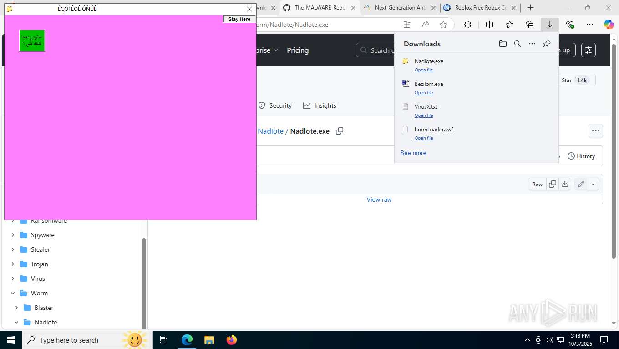Viewport: 619px width, 349px height.
Task: Open Edge browser essentials heart icon
Action: 570,25
